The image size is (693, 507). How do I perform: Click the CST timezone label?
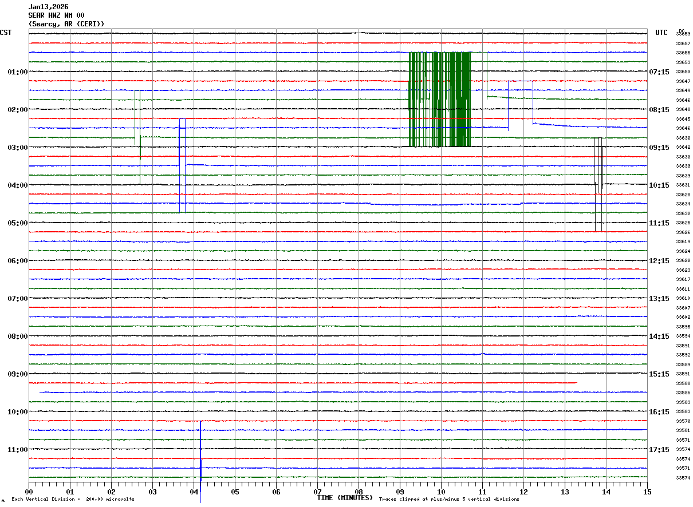tap(6, 33)
